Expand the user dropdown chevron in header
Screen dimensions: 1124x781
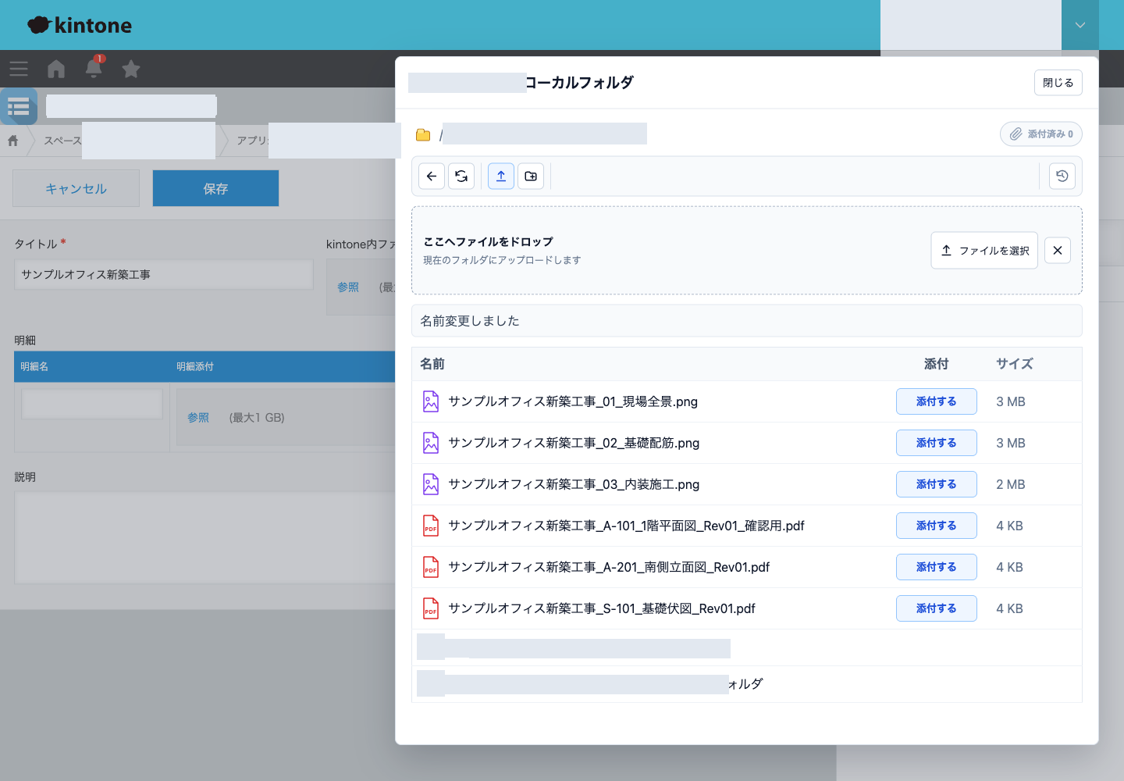[1080, 25]
